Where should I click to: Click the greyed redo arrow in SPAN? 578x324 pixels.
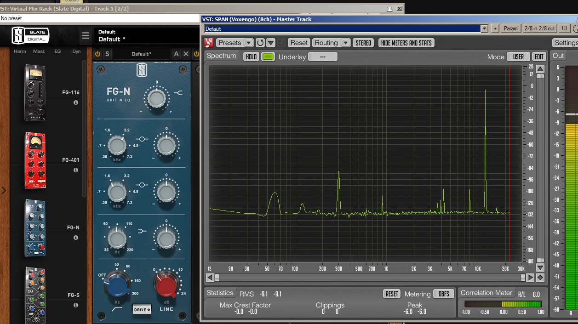(x=281, y=43)
